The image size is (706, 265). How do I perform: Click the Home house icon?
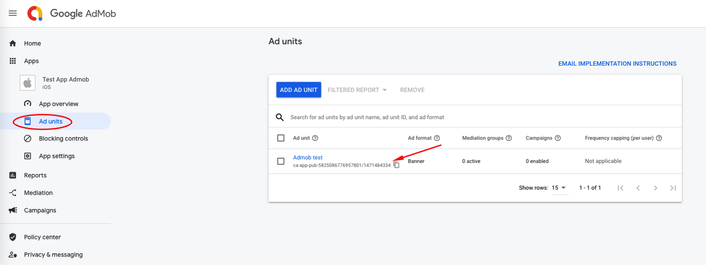(13, 43)
